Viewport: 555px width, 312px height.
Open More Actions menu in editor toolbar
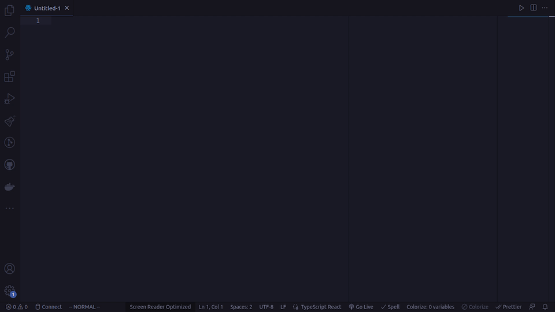click(x=545, y=8)
